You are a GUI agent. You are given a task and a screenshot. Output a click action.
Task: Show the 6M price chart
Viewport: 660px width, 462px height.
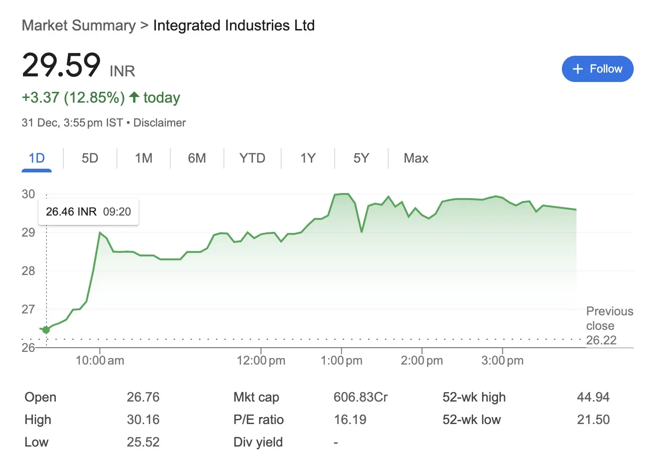point(197,158)
